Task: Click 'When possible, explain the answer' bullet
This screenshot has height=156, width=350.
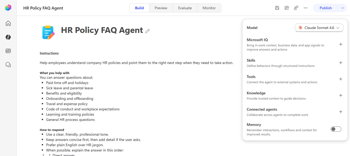Action: tap(85, 150)
